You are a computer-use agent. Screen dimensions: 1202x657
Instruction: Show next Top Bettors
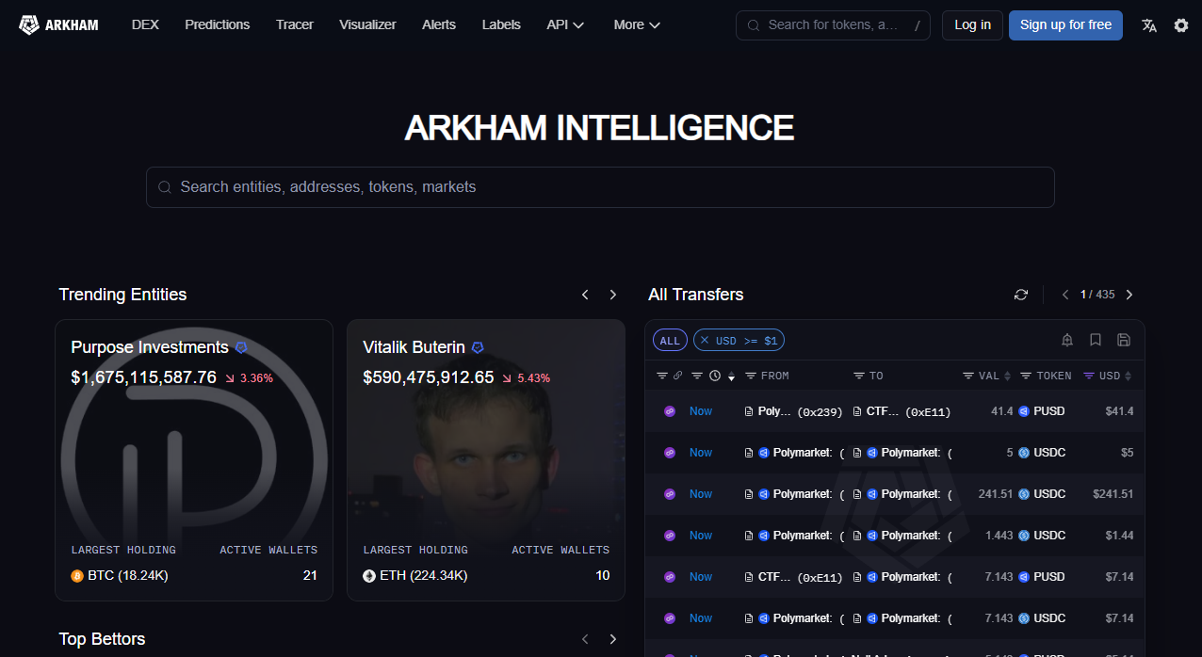(x=613, y=639)
